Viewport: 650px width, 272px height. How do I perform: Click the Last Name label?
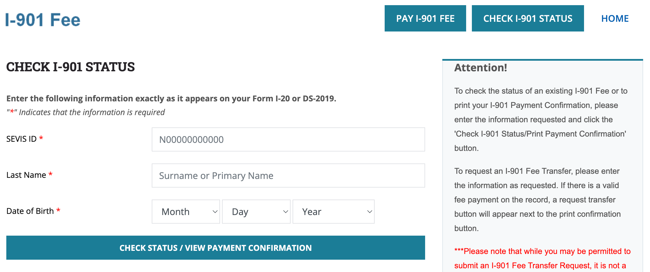click(x=26, y=175)
